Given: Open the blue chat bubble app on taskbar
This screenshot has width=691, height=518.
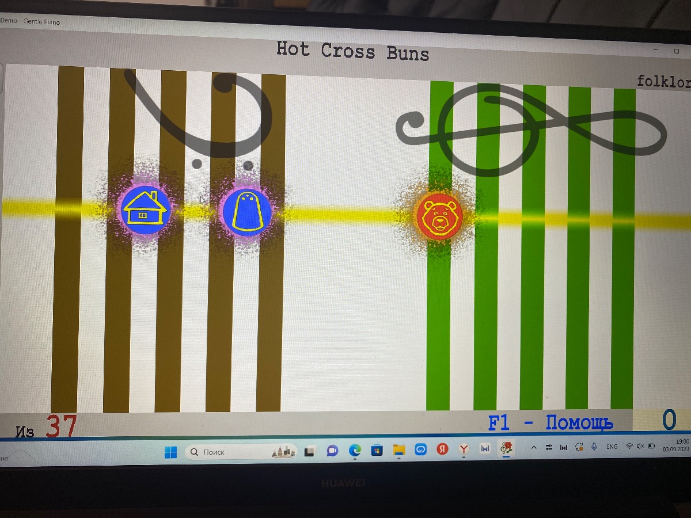Looking at the screenshot, I should 421,450.
